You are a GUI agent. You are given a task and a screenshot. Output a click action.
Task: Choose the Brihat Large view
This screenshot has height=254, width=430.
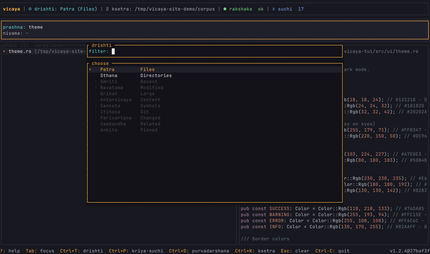(215, 94)
